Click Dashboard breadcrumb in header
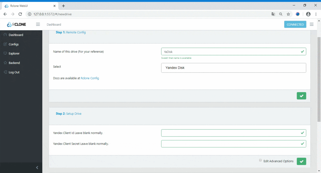The image size is (321, 173). [54, 24]
